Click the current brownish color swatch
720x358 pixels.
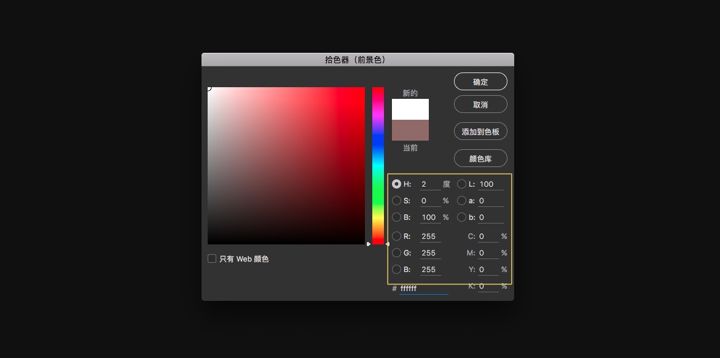point(410,130)
